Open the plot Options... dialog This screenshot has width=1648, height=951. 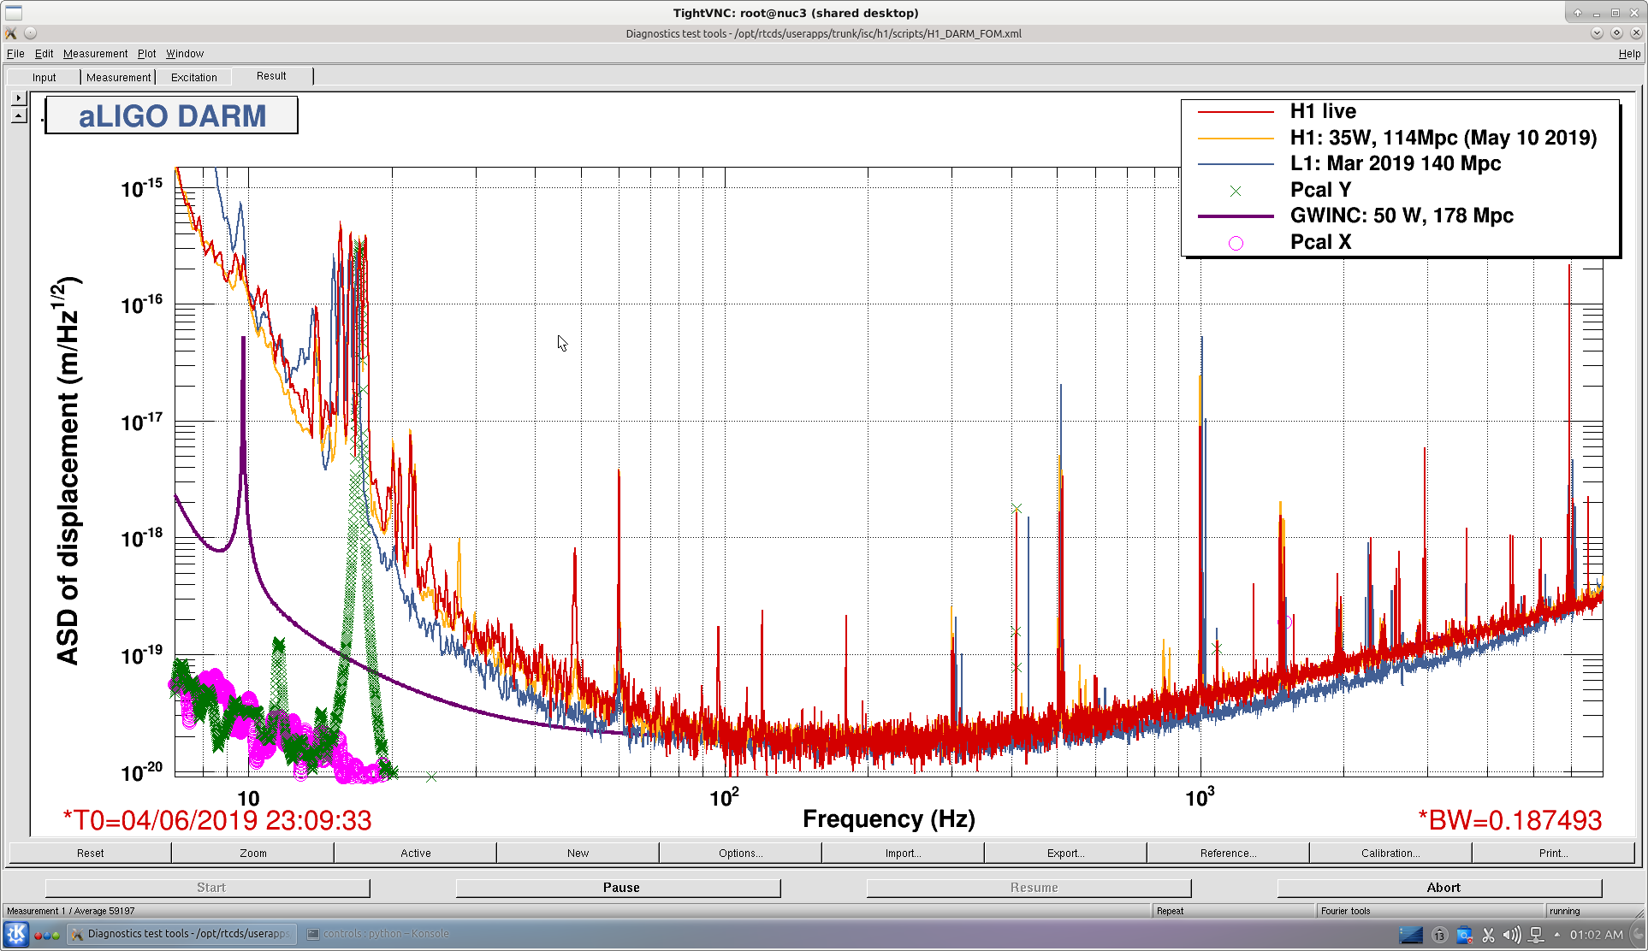(740, 853)
